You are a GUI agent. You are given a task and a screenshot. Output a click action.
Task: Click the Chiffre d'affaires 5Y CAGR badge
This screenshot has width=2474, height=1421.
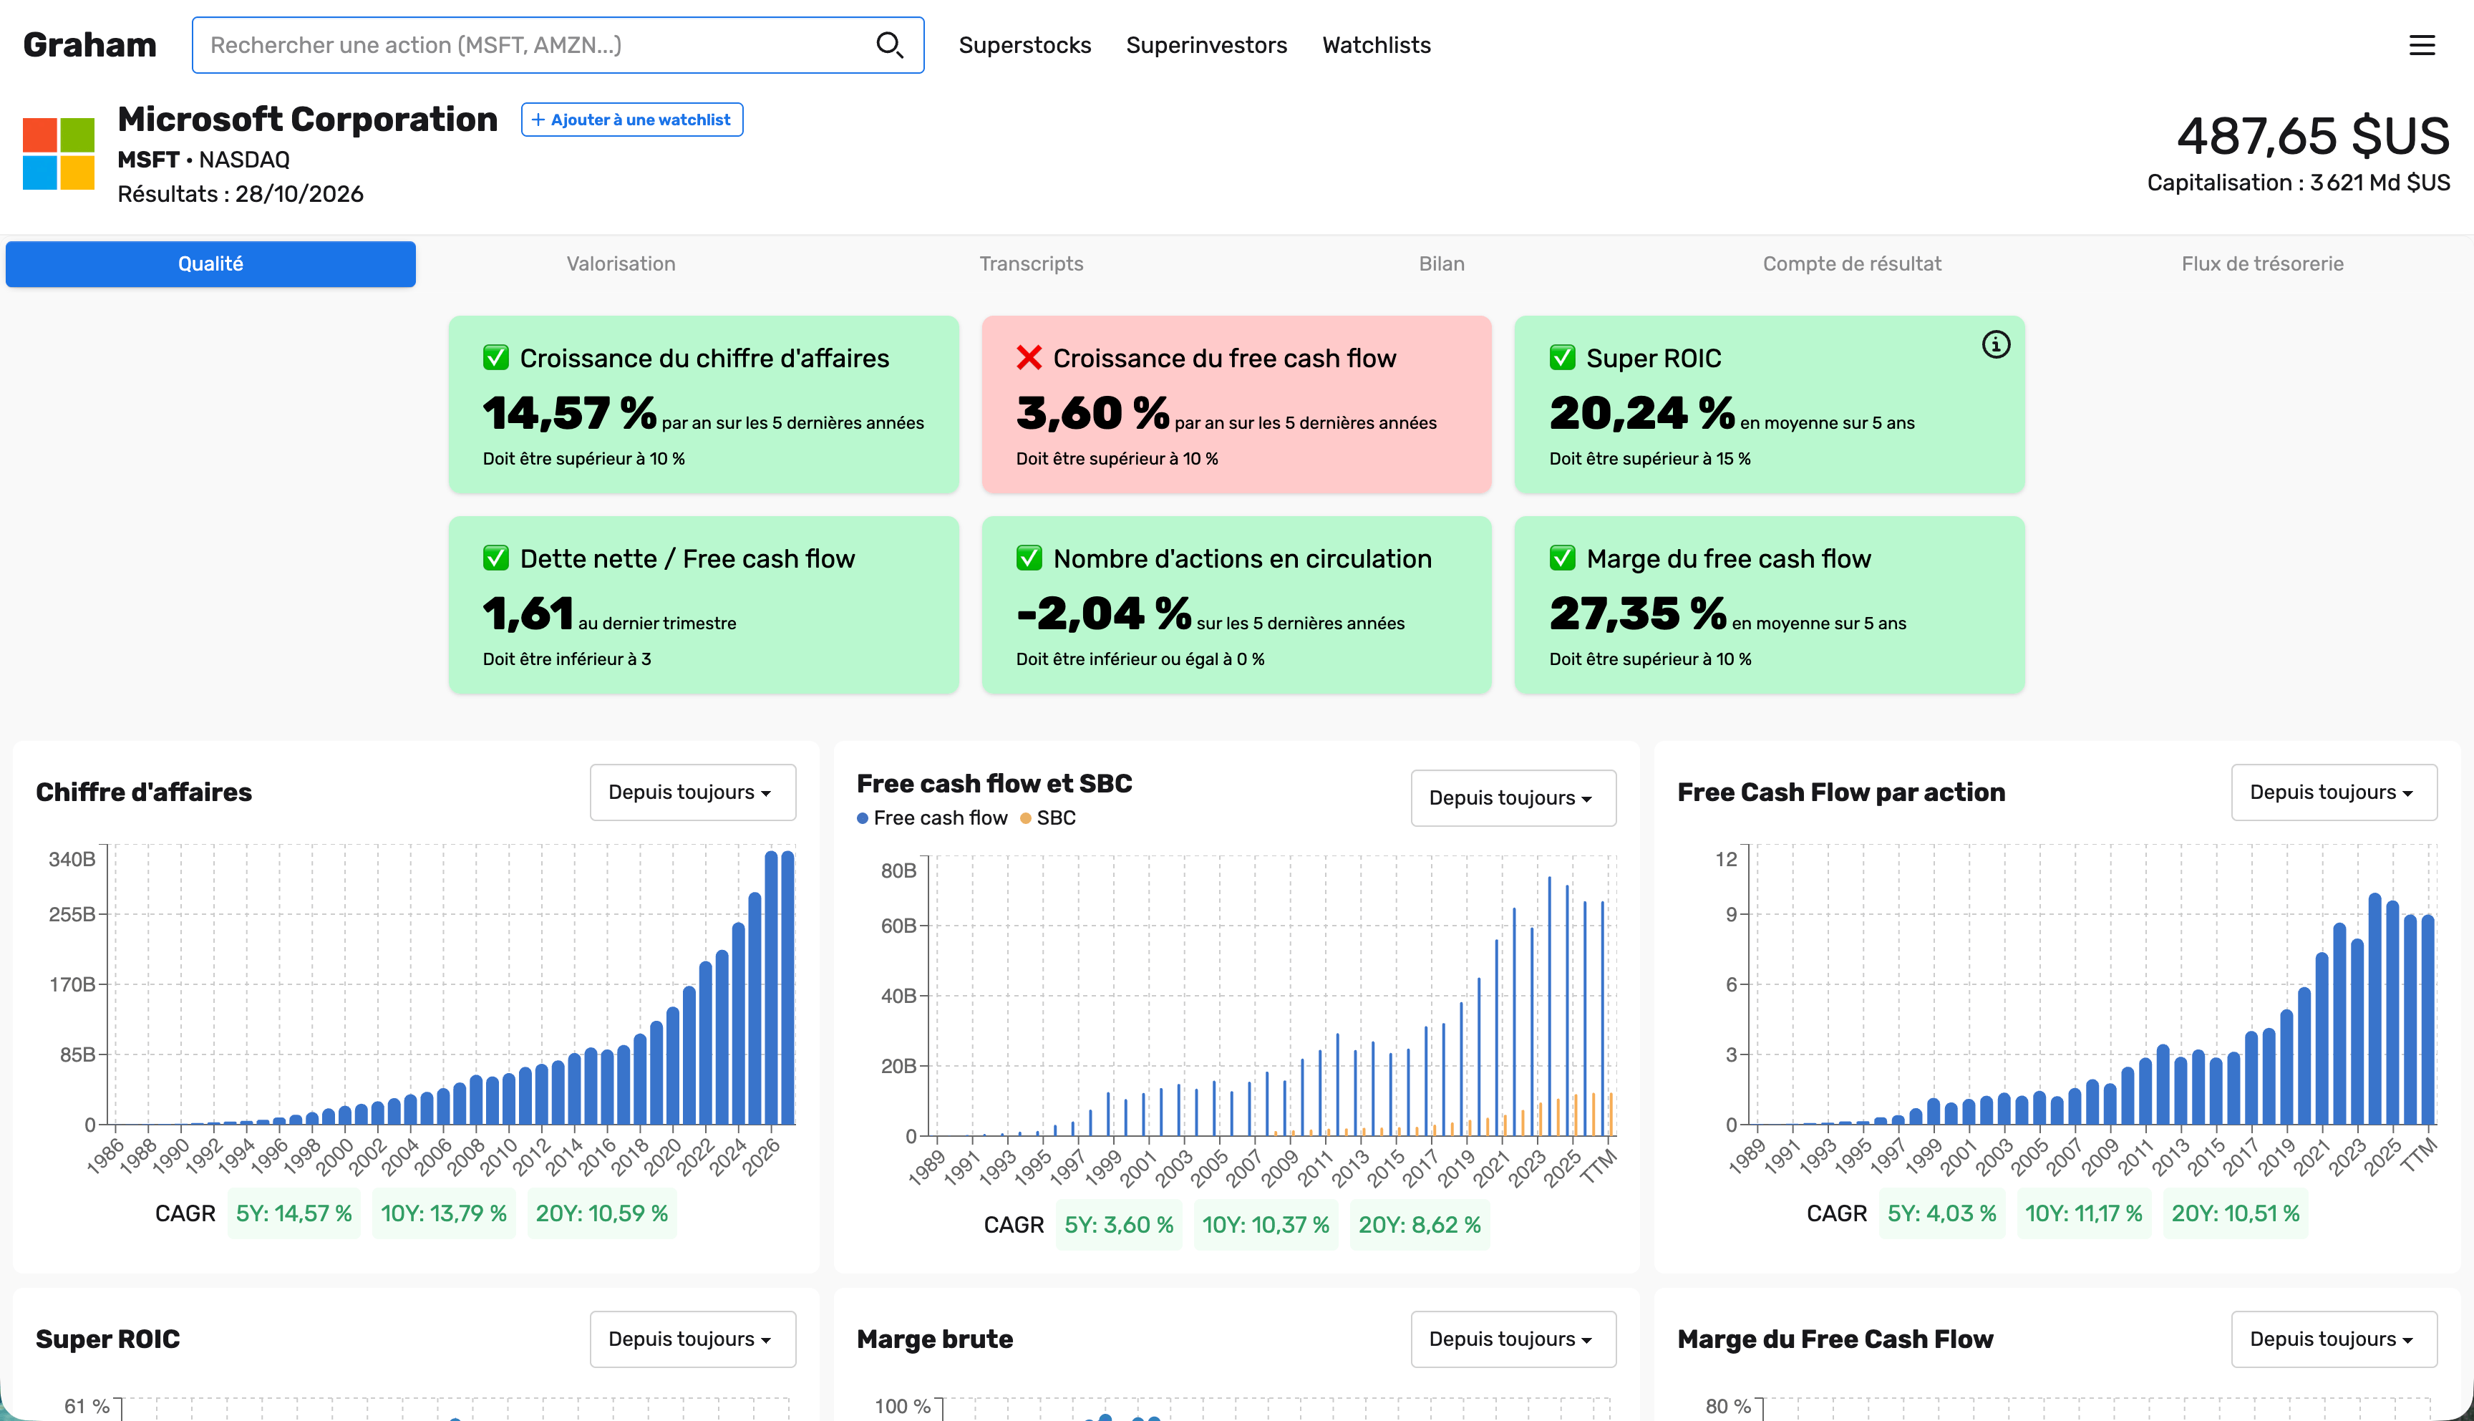[x=294, y=1214]
